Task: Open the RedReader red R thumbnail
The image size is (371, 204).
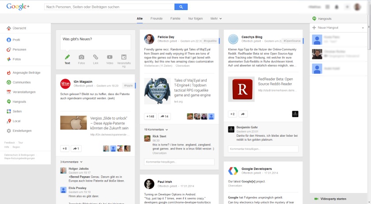Action: [241, 89]
